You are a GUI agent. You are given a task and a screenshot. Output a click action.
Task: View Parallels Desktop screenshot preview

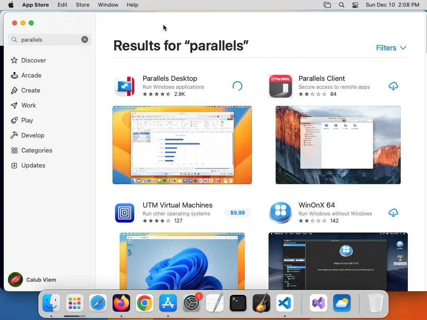(182, 145)
